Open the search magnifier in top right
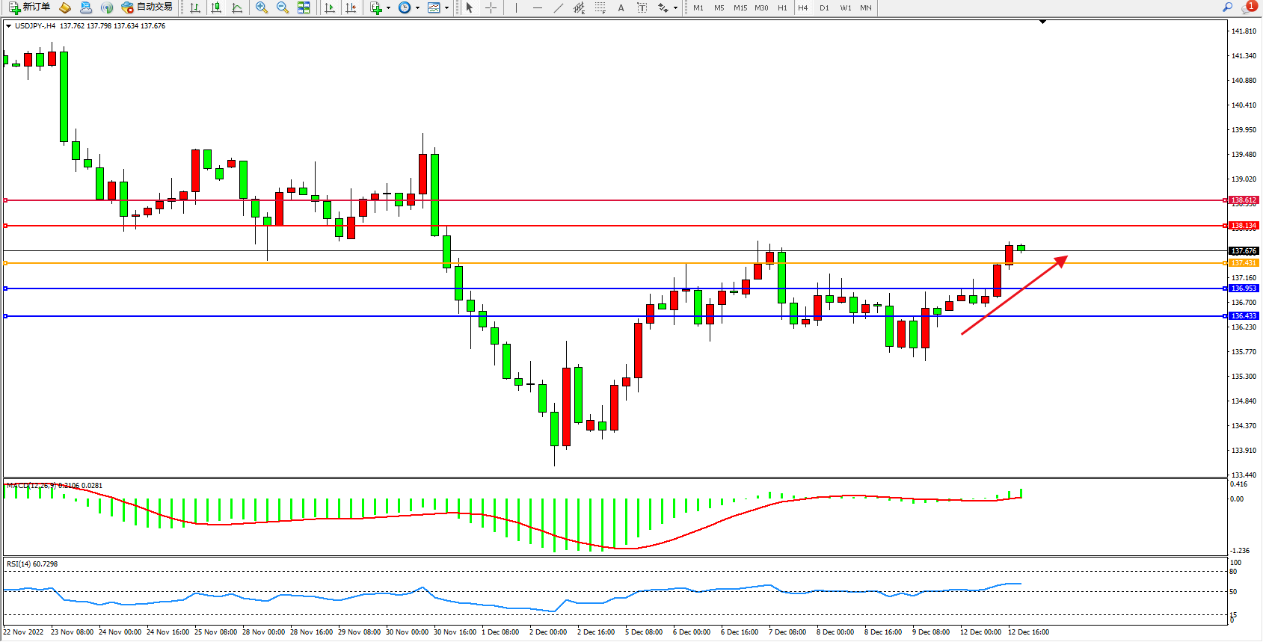Viewport: 1263px width, 642px height. (x=1227, y=7)
